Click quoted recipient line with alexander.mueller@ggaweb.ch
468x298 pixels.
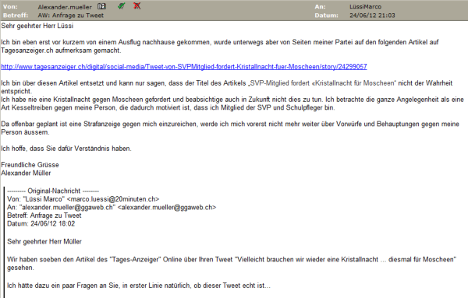[x=112, y=207]
